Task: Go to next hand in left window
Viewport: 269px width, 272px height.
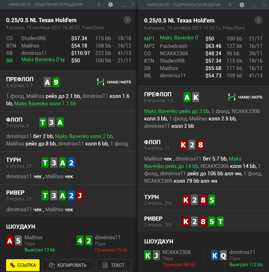Action: [x=127, y=20]
